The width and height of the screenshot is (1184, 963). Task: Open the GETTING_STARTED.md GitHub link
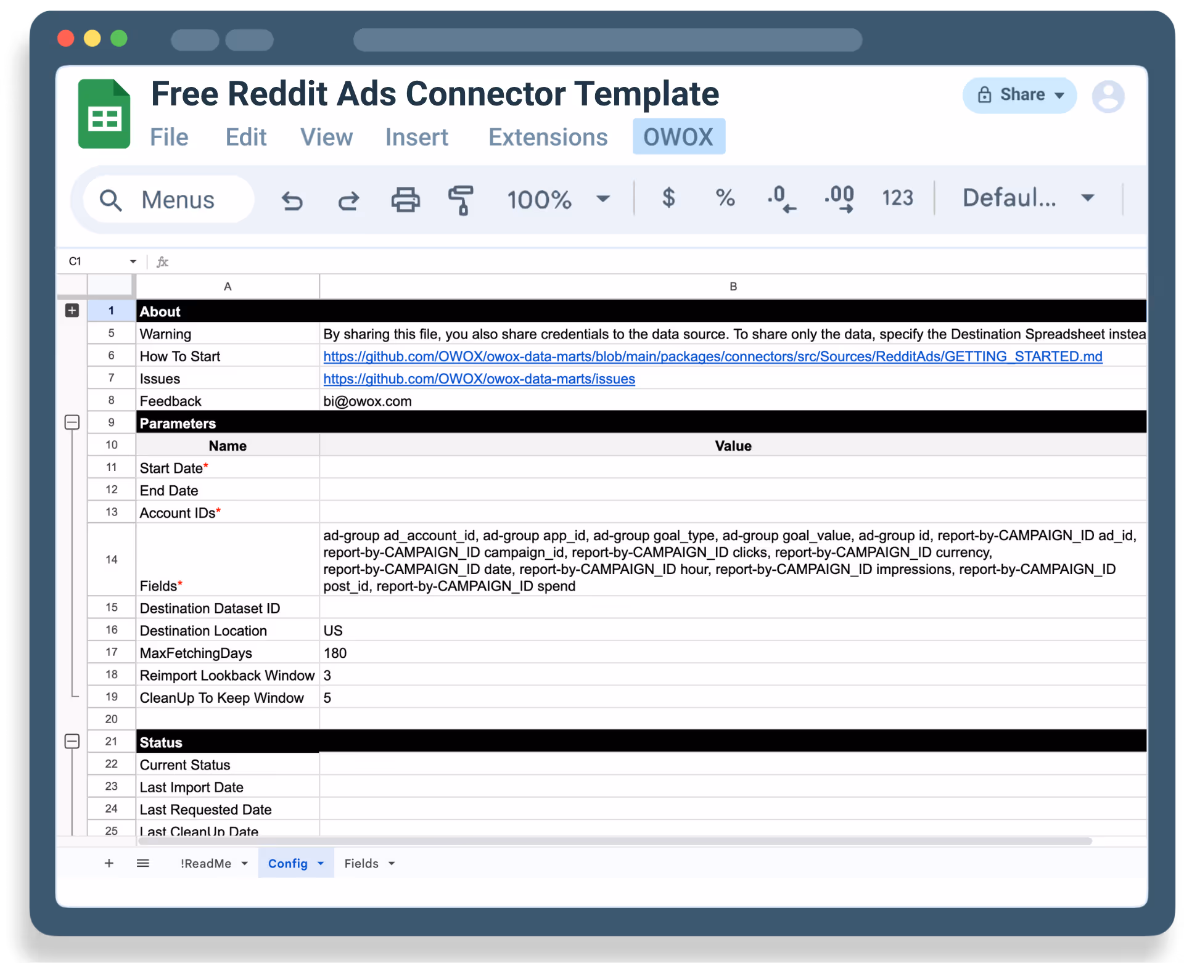coord(712,356)
